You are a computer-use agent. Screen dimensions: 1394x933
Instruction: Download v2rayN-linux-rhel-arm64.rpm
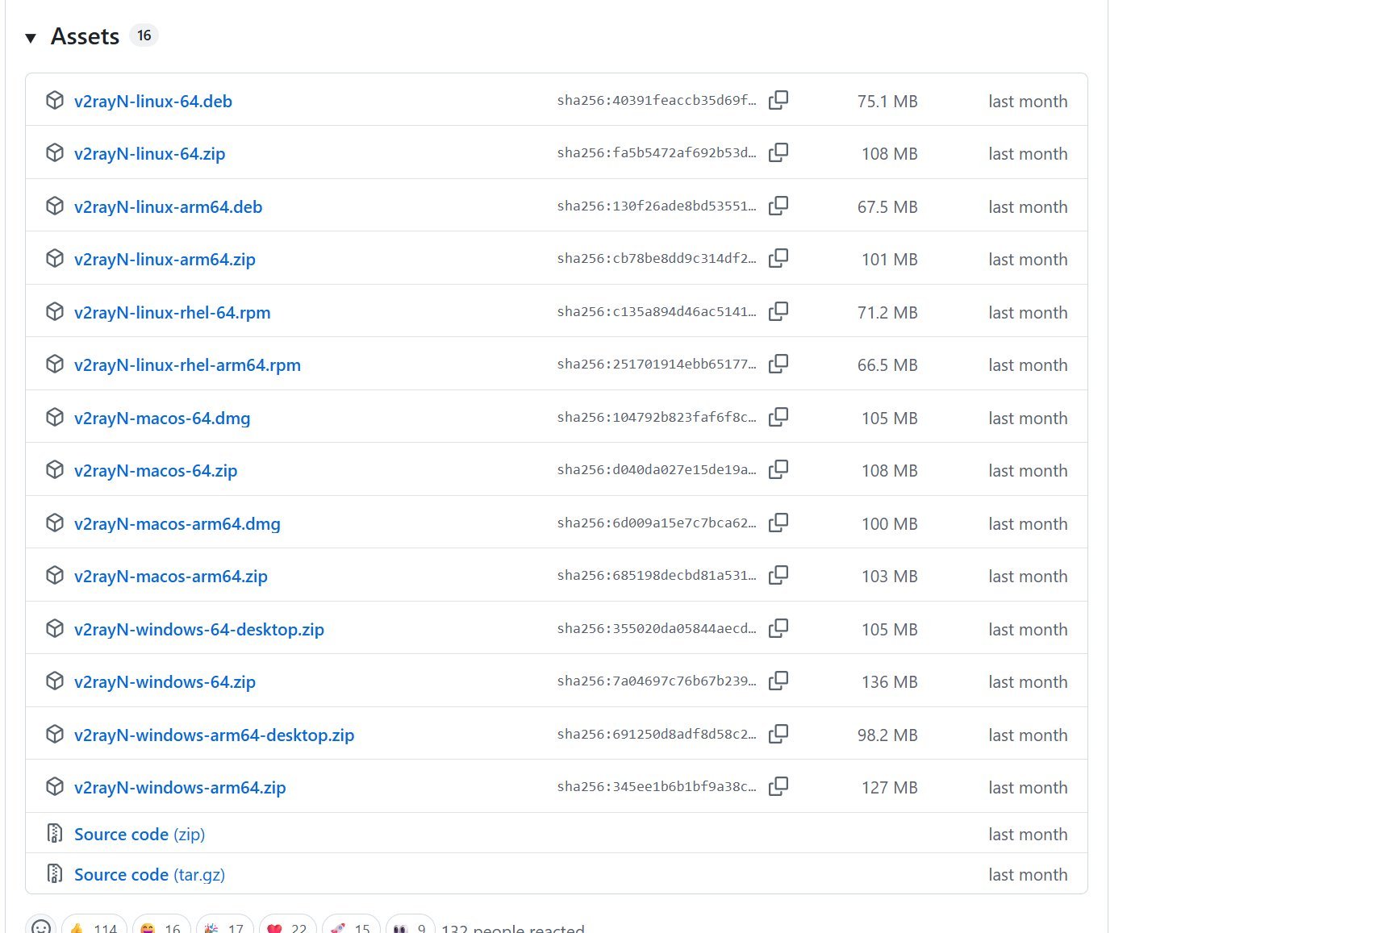(187, 365)
